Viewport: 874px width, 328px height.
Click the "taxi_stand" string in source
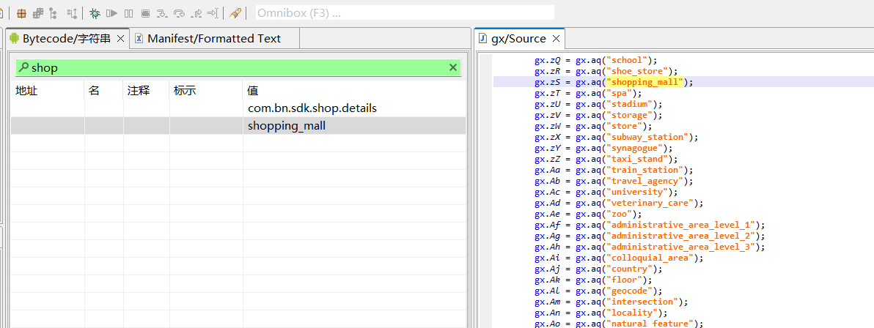pos(638,159)
